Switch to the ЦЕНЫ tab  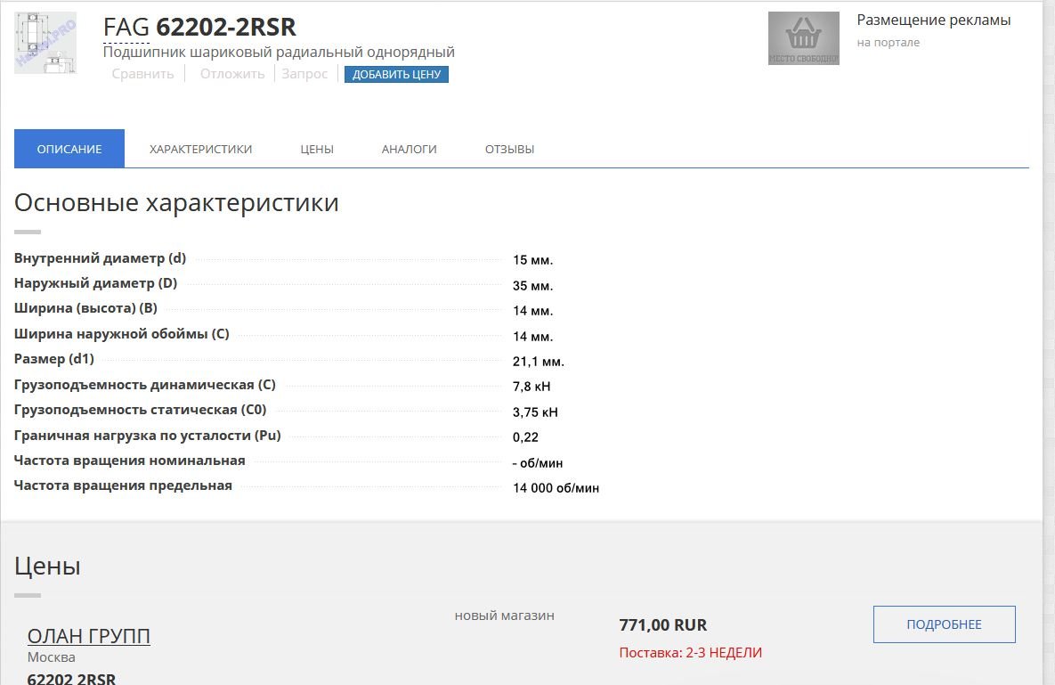317,150
